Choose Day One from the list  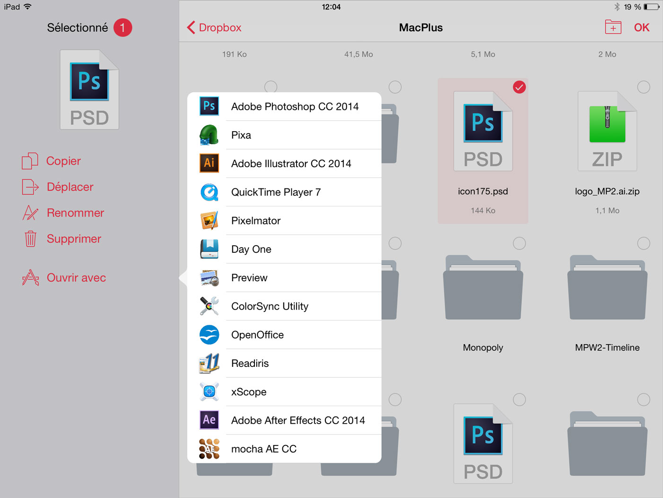(x=284, y=249)
